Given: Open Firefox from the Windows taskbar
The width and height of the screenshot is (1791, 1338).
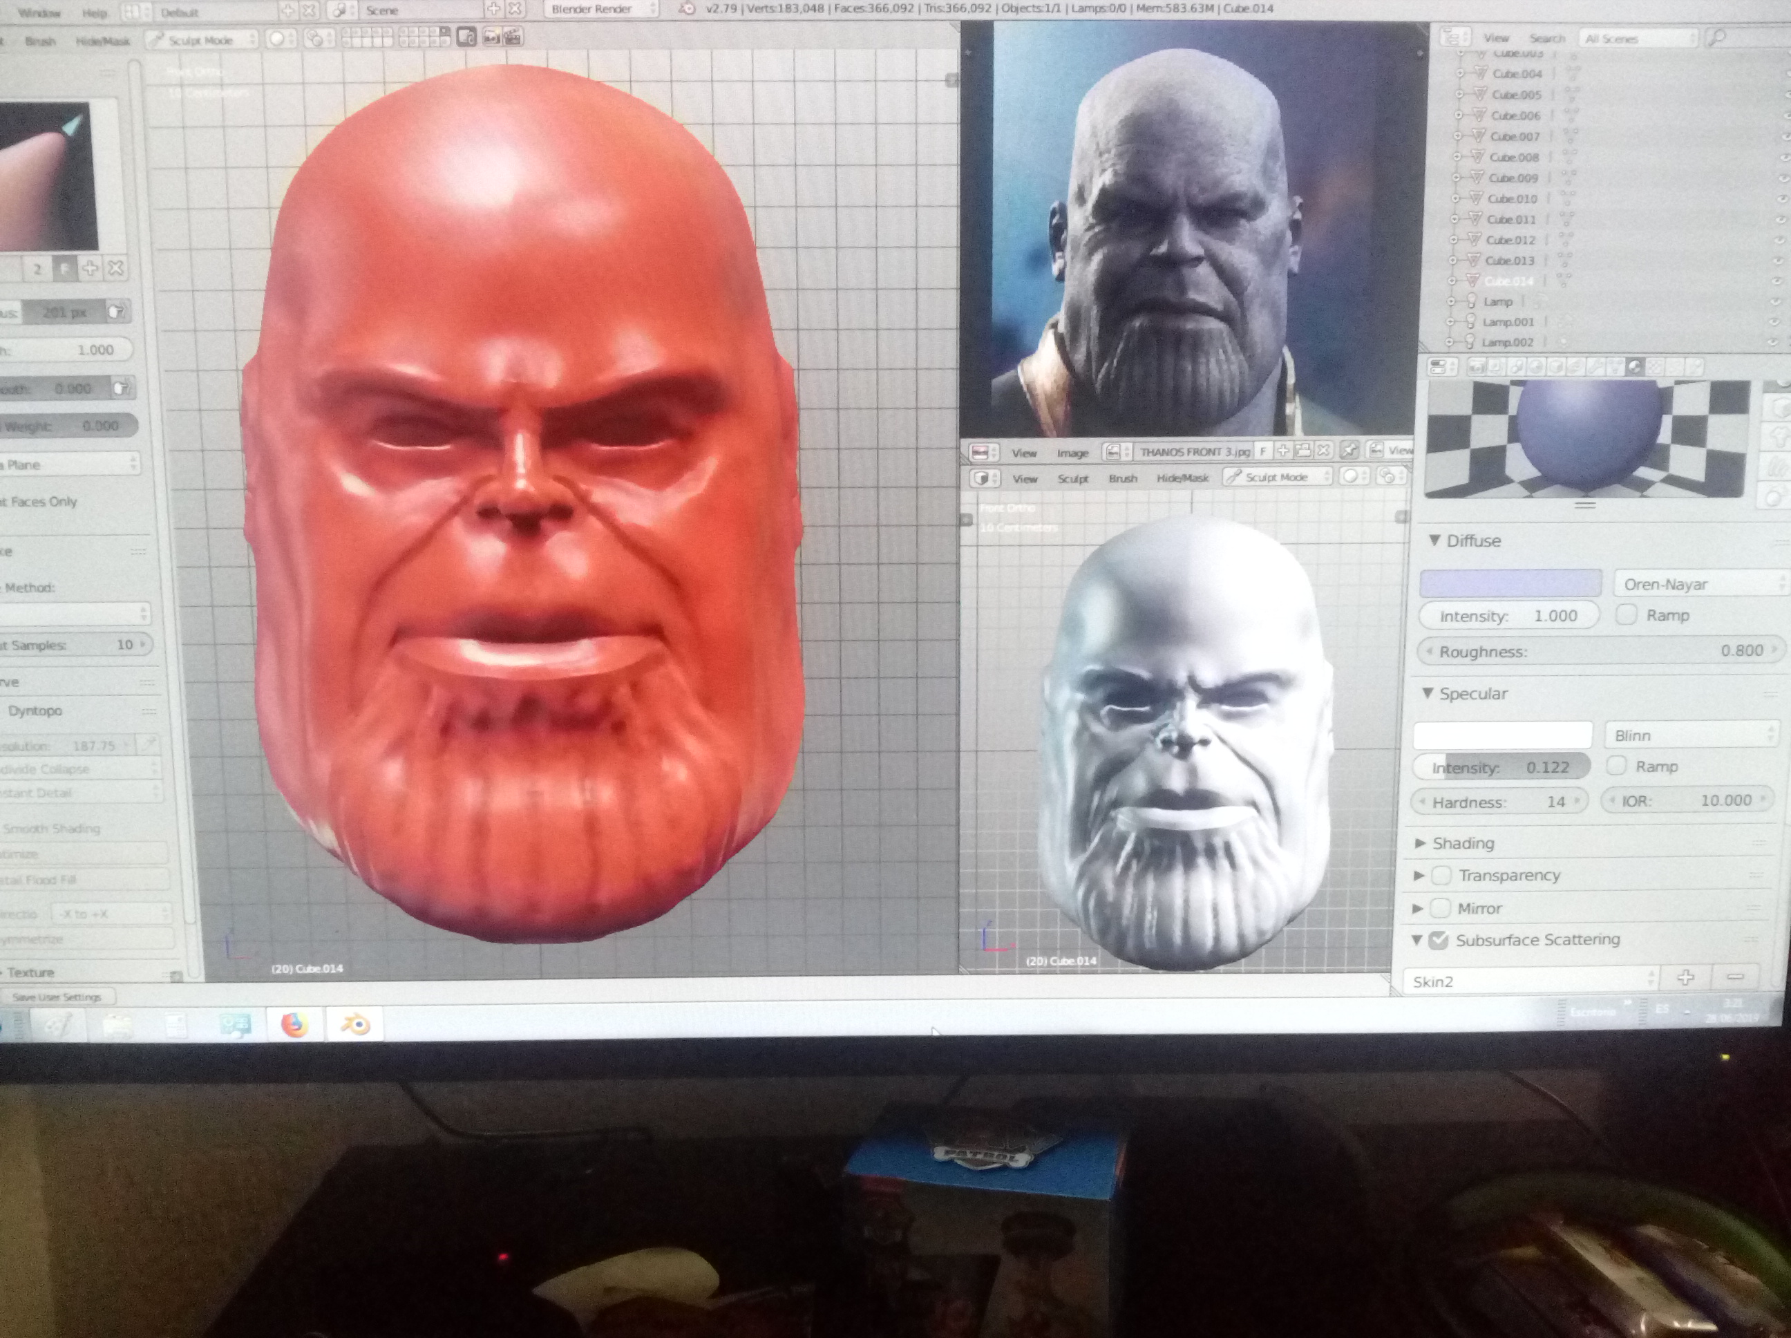Looking at the screenshot, I should 295,1024.
